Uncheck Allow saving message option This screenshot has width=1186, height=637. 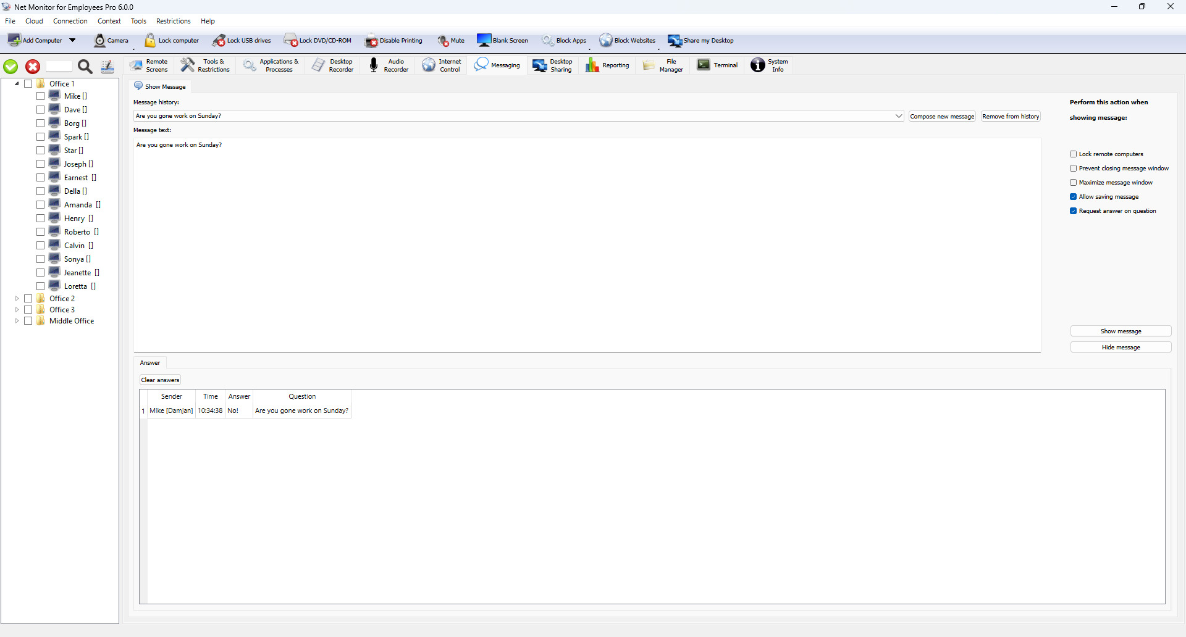1074,197
